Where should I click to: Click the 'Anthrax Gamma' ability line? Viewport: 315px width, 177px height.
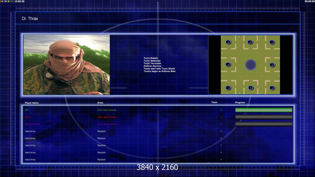coord(152,66)
